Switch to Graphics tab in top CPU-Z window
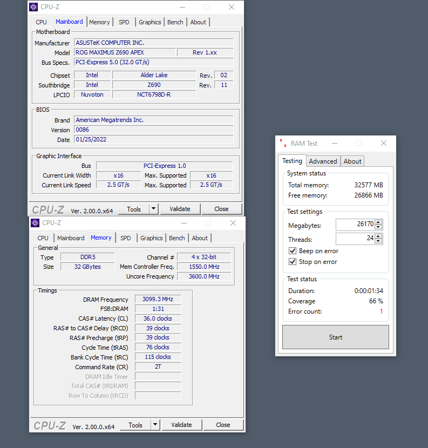This screenshot has height=448, width=428. pyautogui.click(x=150, y=22)
